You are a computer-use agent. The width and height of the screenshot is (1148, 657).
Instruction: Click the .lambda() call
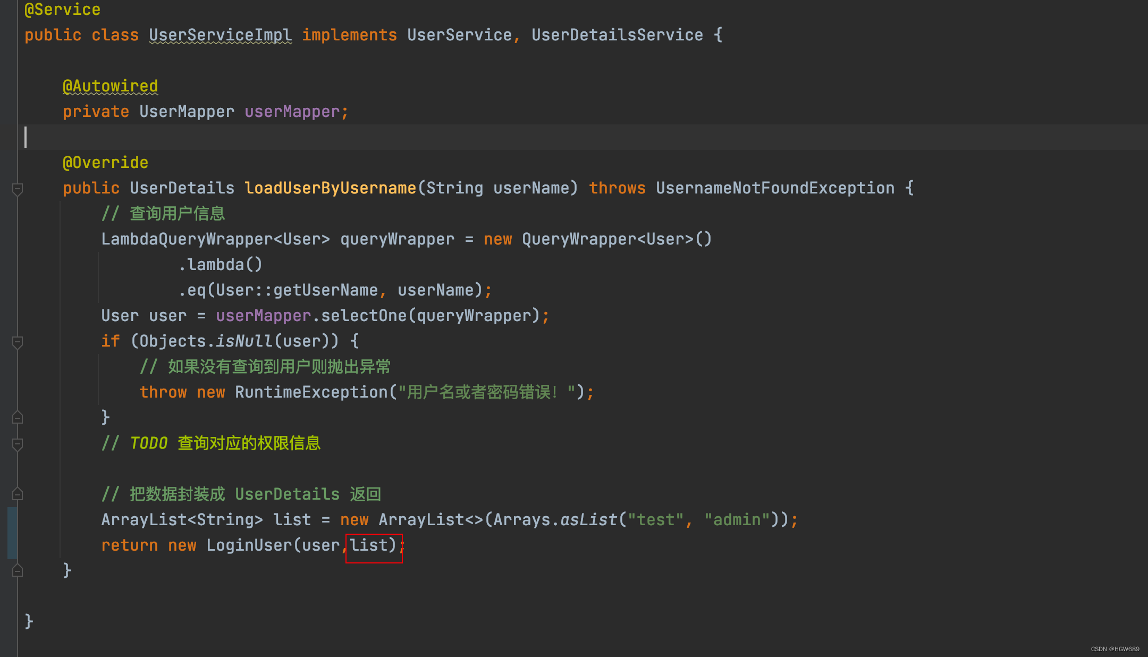tap(220, 265)
